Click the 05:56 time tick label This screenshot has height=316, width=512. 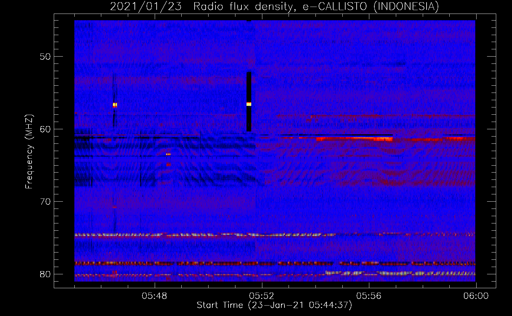[369, 296]
